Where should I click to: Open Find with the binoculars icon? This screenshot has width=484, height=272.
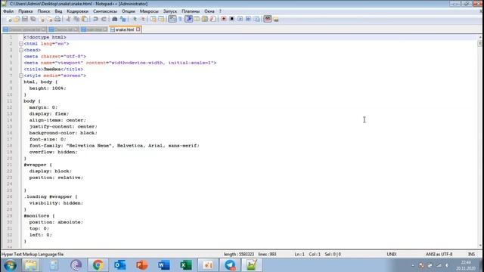pos(114,19)
